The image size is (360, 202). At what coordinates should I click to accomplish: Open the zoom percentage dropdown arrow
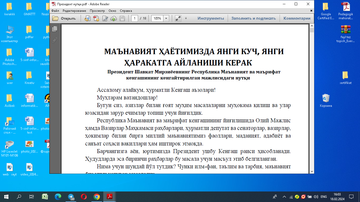click(x=166, y=18)
